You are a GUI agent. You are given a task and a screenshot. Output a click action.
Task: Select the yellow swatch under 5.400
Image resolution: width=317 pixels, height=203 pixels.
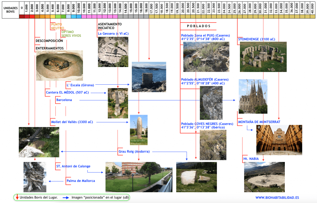(x=53, y=17)
